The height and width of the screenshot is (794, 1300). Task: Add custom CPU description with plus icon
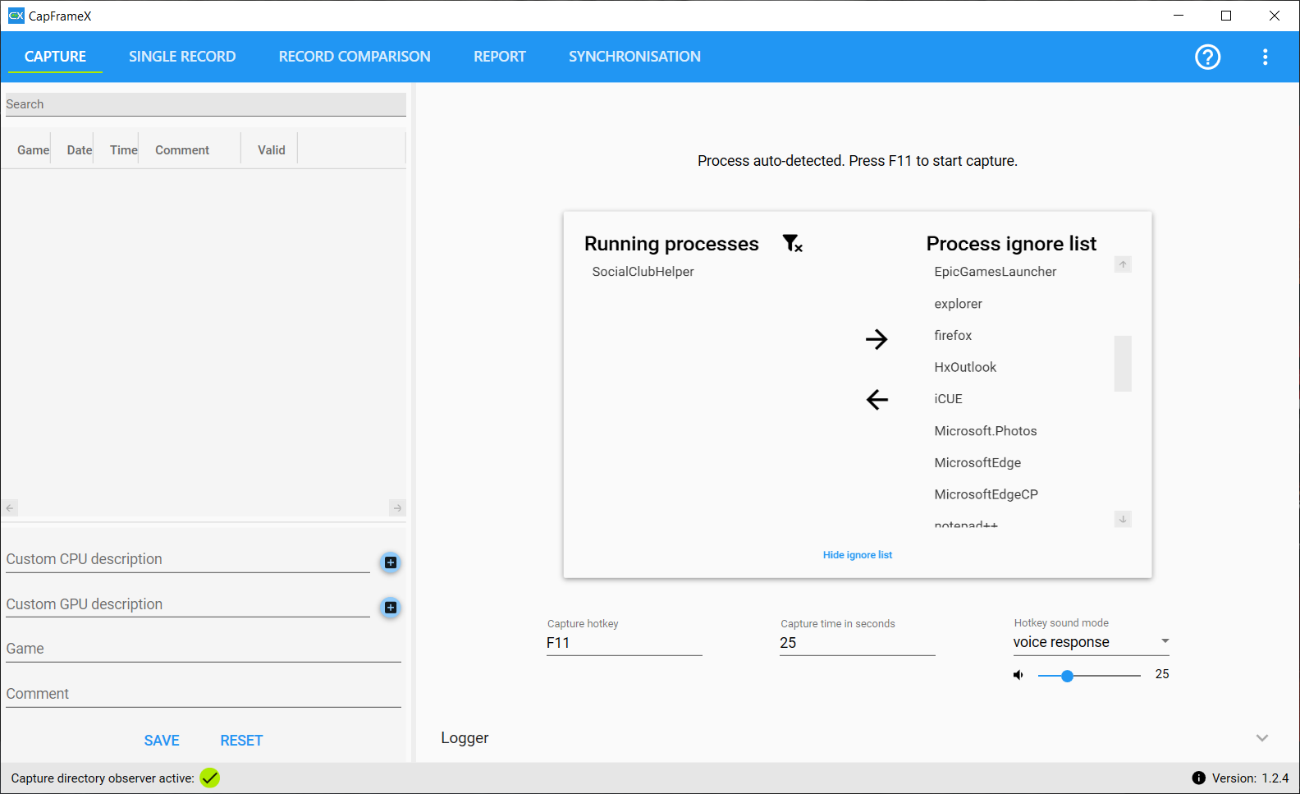[x=391, y=562]
